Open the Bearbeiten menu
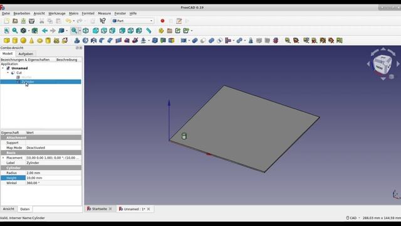Image resolution: width=401 pixels, height=226 pixels. (x=22, y=13)
